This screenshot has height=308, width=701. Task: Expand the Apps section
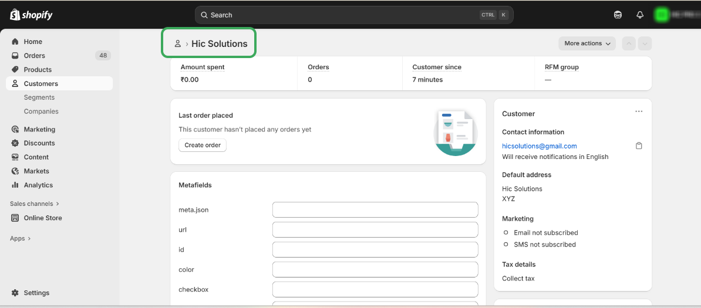20,238
